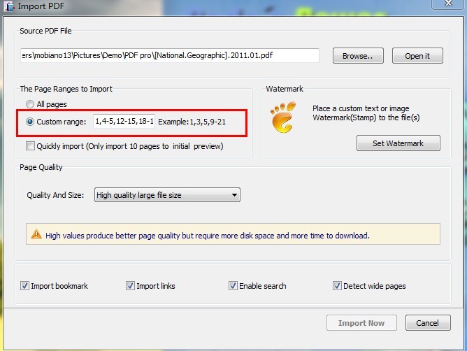Image resolution: width=467 pixels, height=351 pixels.
Task: Toggle the Detect wide pages checkbox
Action: pos(337,286)
